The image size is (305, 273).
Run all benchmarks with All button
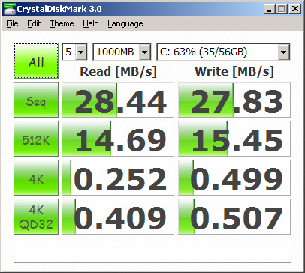coord(36,61)
